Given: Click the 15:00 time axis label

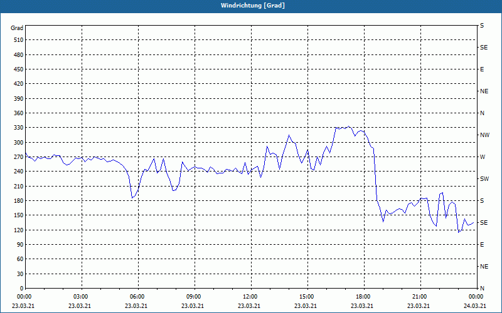Looking at the screenshot, I should [306, 297].
